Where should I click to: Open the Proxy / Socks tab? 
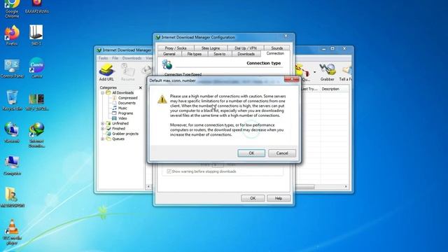tap(176, 48)
